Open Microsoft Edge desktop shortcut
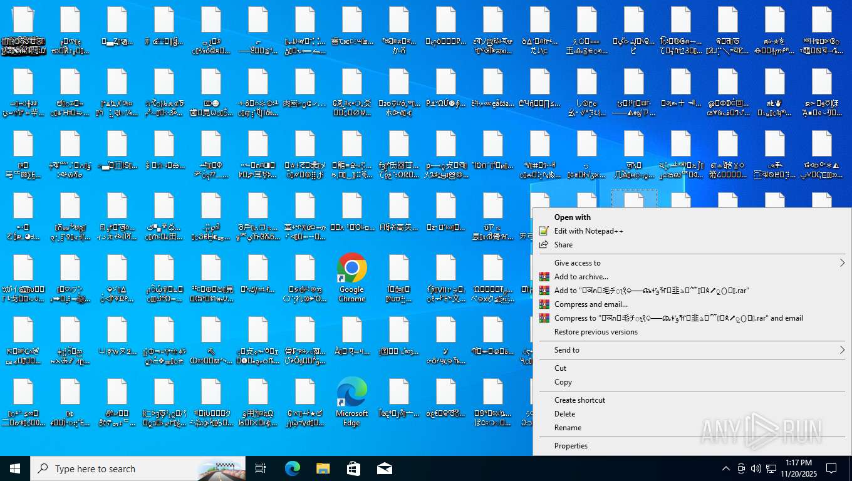The height and width of the screenshot is (481, 852). coord(351,402)
